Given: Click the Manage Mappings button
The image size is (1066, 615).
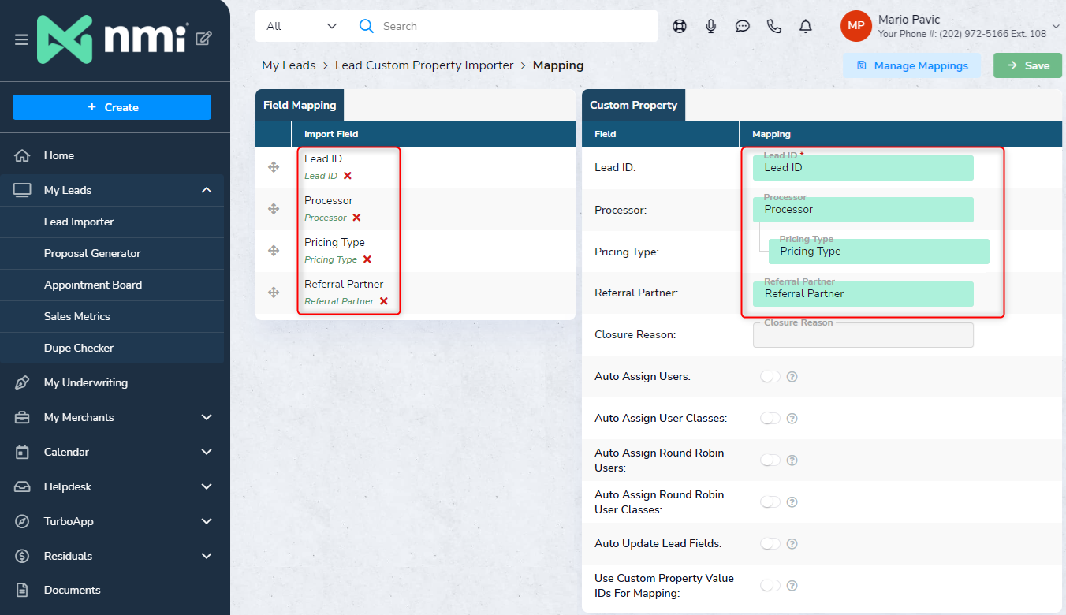Looking at the screenshot, I should (911, 65).
